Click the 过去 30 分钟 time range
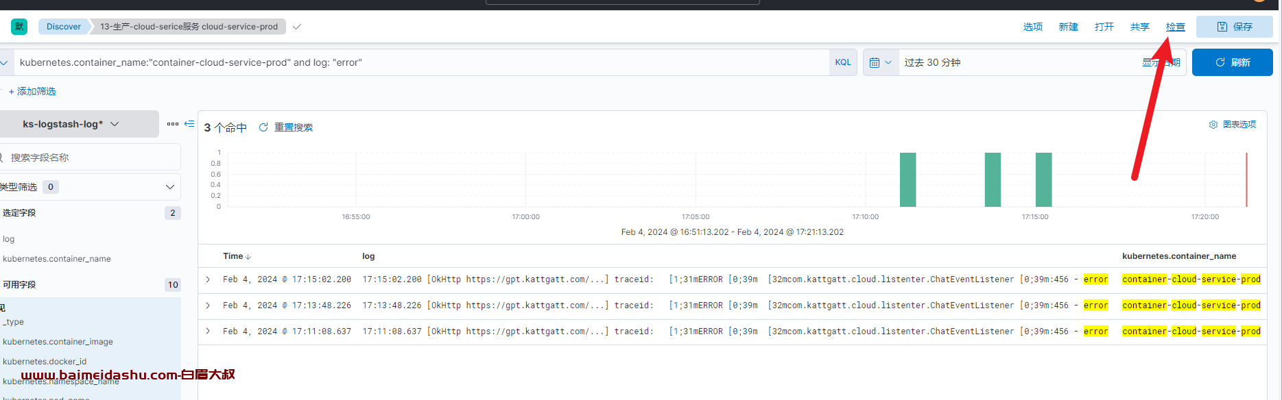Viewport: 1282px width, 400px height. click(x=932, y=62)
